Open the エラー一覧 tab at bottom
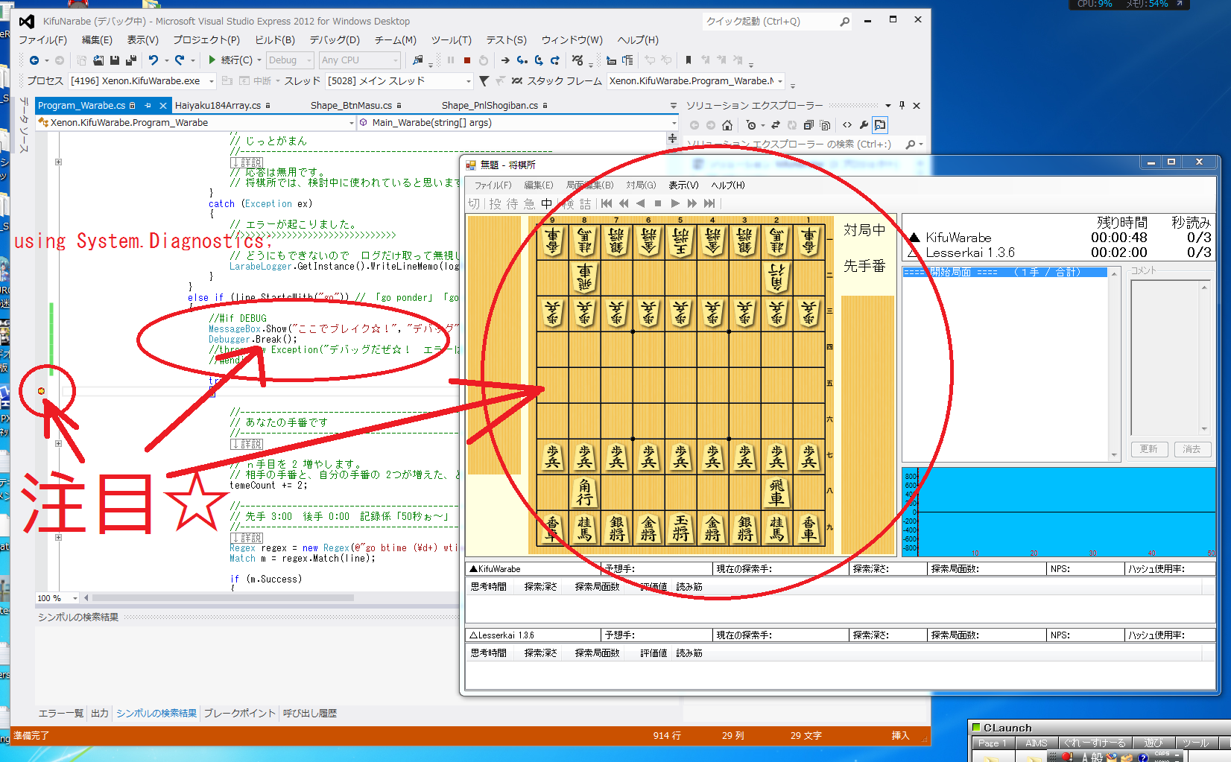The width and height of the screenshot is (1231, 762). (61, 714)
